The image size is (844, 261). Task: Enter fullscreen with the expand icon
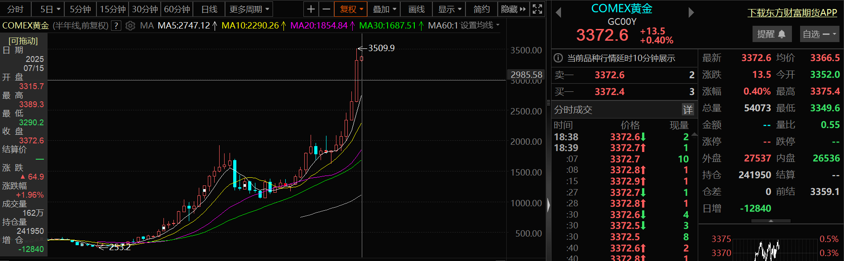pyautogui.click(x=537, y=9)
